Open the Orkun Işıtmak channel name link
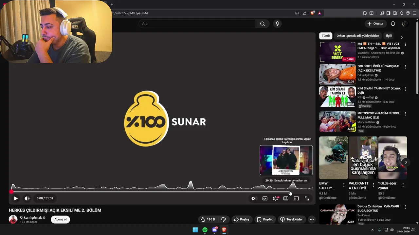Viewport: 419px width, 235px height. click(31, 217)
